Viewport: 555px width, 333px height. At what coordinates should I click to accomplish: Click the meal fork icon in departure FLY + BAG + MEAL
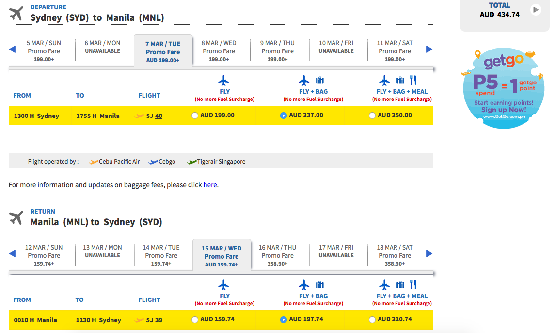pyautogui.click(x=413, y=80)
